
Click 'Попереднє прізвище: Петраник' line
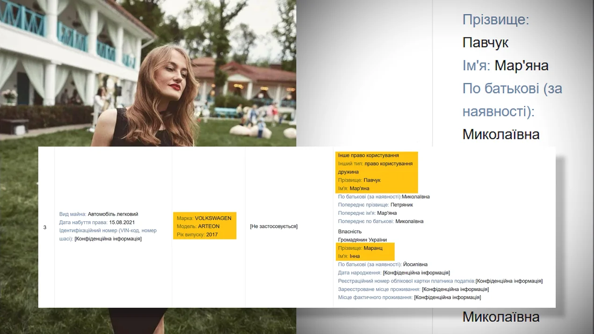click(x=375, y=205)
